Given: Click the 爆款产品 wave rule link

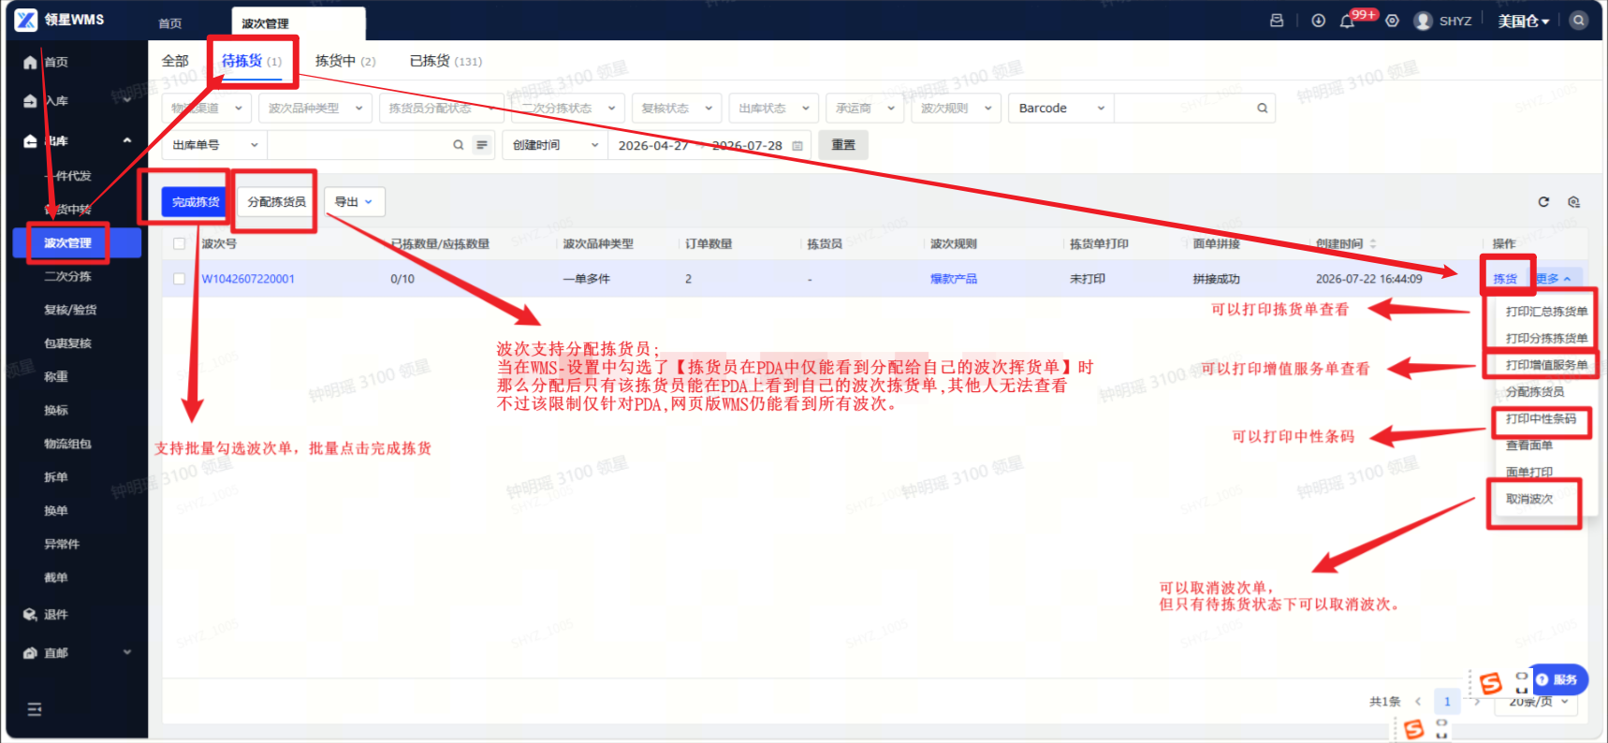Looking at the screenshot, I should click(x=954, y=279).
